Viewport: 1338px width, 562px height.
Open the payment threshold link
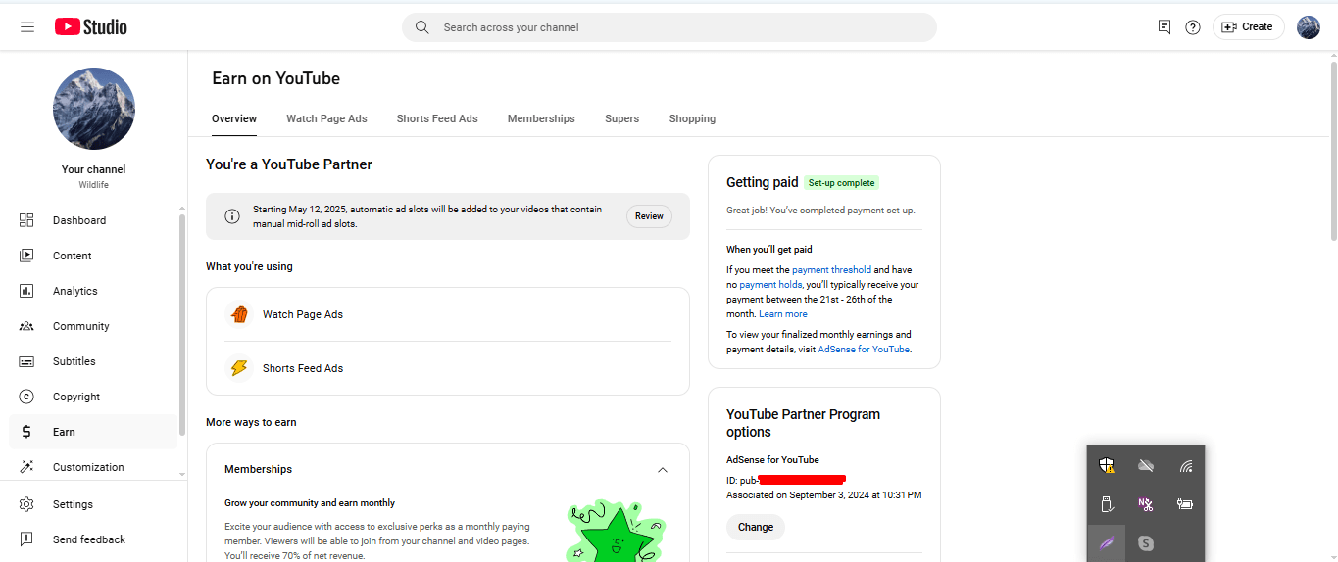pyautogui.click(x=831, y=270)
